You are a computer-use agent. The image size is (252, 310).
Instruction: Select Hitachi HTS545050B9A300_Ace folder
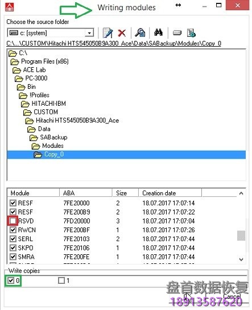coord(72,121)
